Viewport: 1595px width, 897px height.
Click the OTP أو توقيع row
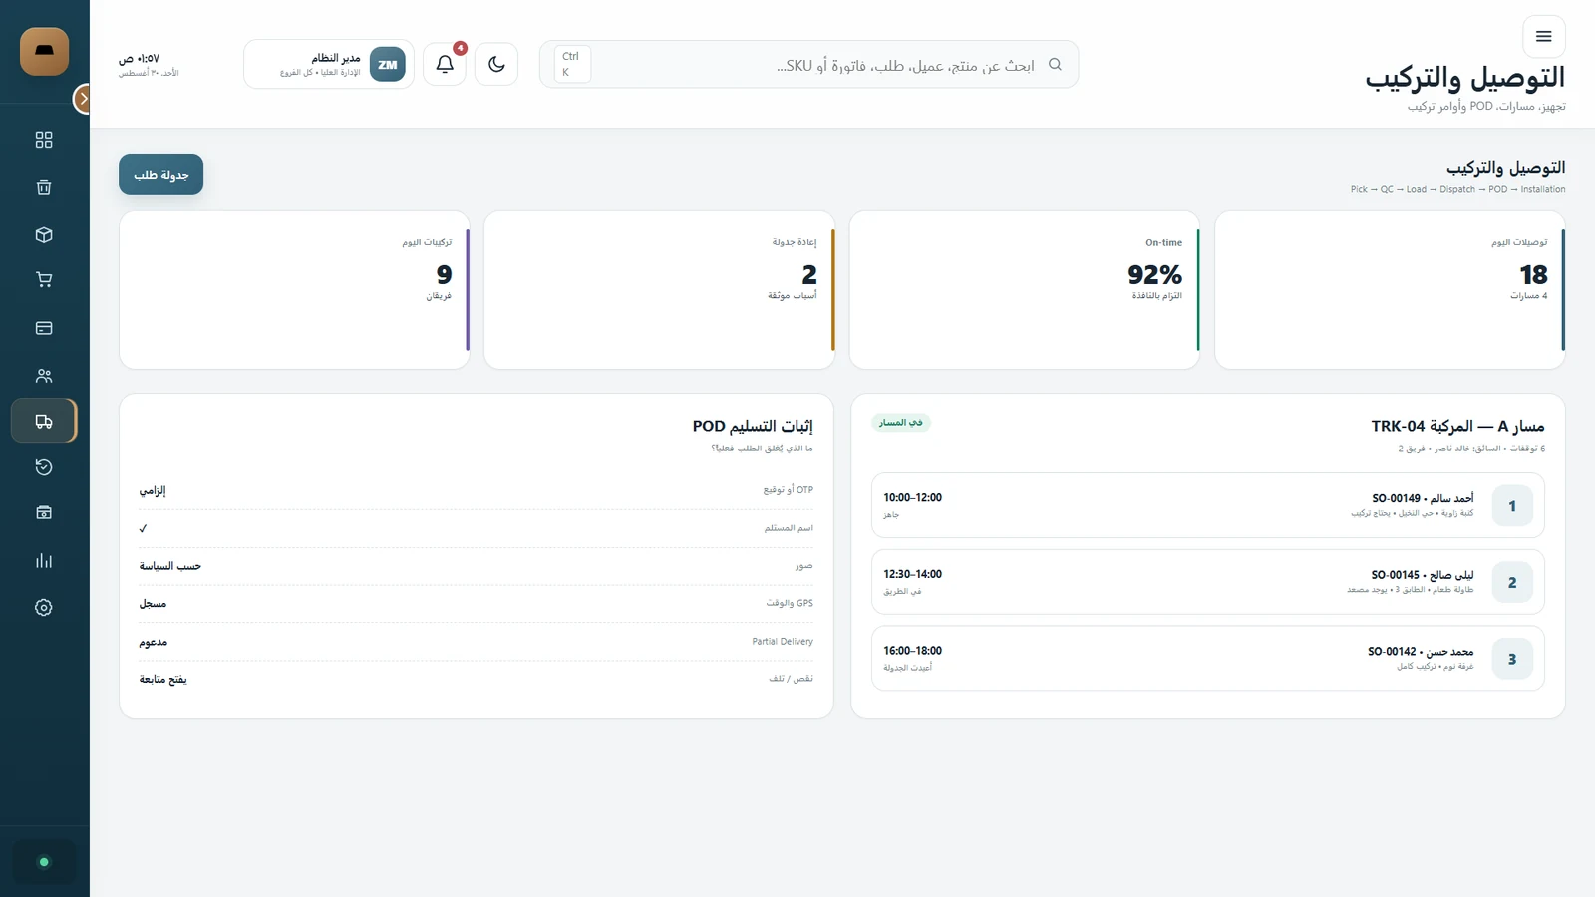477,490
